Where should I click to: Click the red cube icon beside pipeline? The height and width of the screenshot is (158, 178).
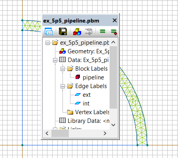point(78,77)
